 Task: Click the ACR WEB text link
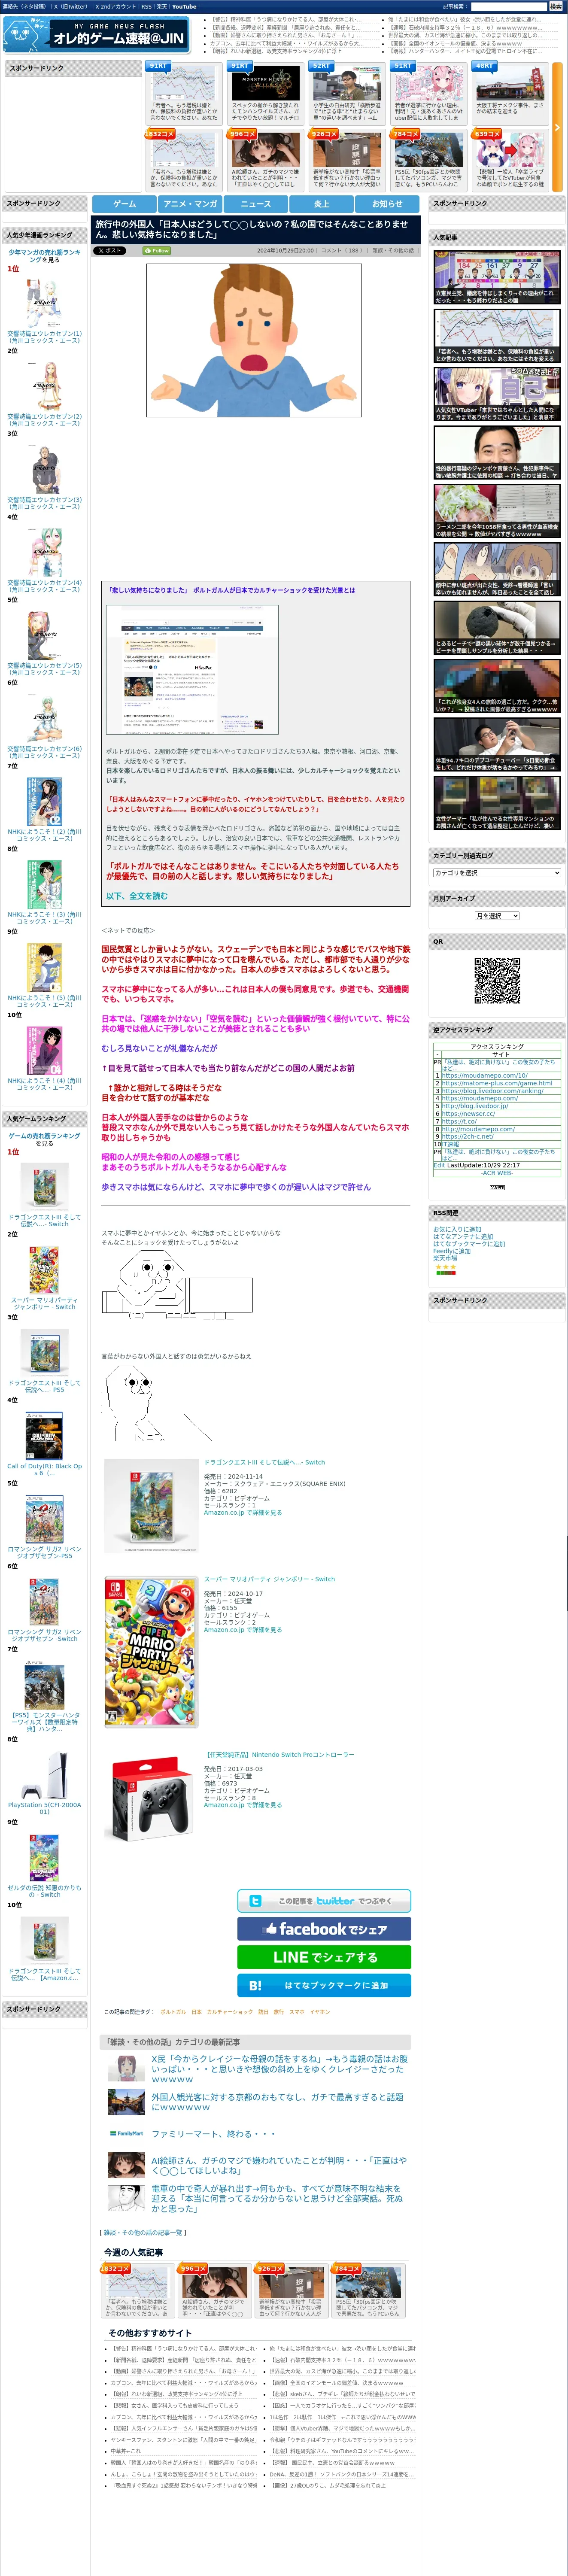497,1173
